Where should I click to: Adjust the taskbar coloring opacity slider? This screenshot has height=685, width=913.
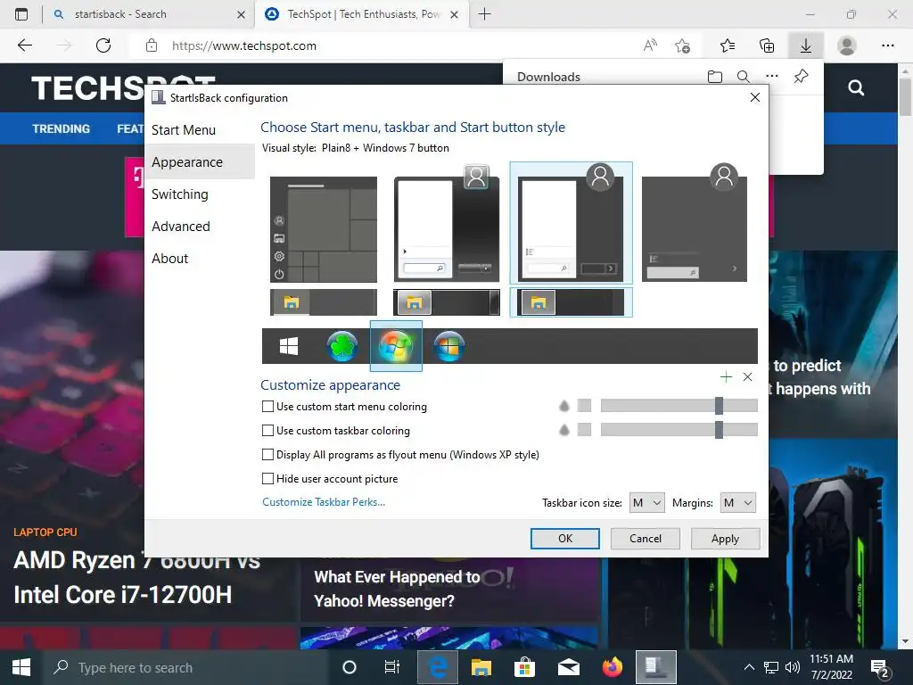[679, 430]
